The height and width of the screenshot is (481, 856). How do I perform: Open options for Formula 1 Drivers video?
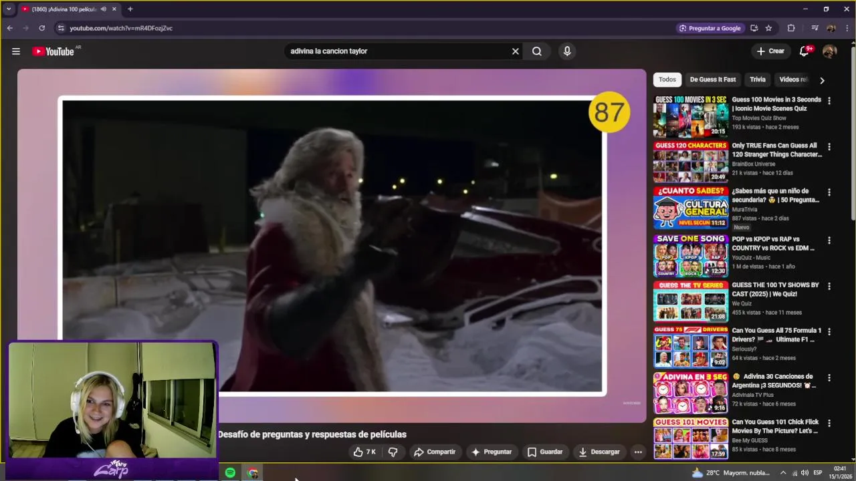[x=829, y=332]
